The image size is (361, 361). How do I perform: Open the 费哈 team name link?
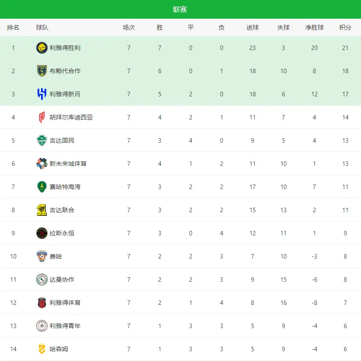[x=56, y=256]
